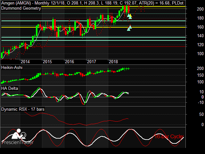Click the ATR(20) = 16.68 value in header
Screen dimensions: 205x154
pyautogui.click(x=155, y=3)
